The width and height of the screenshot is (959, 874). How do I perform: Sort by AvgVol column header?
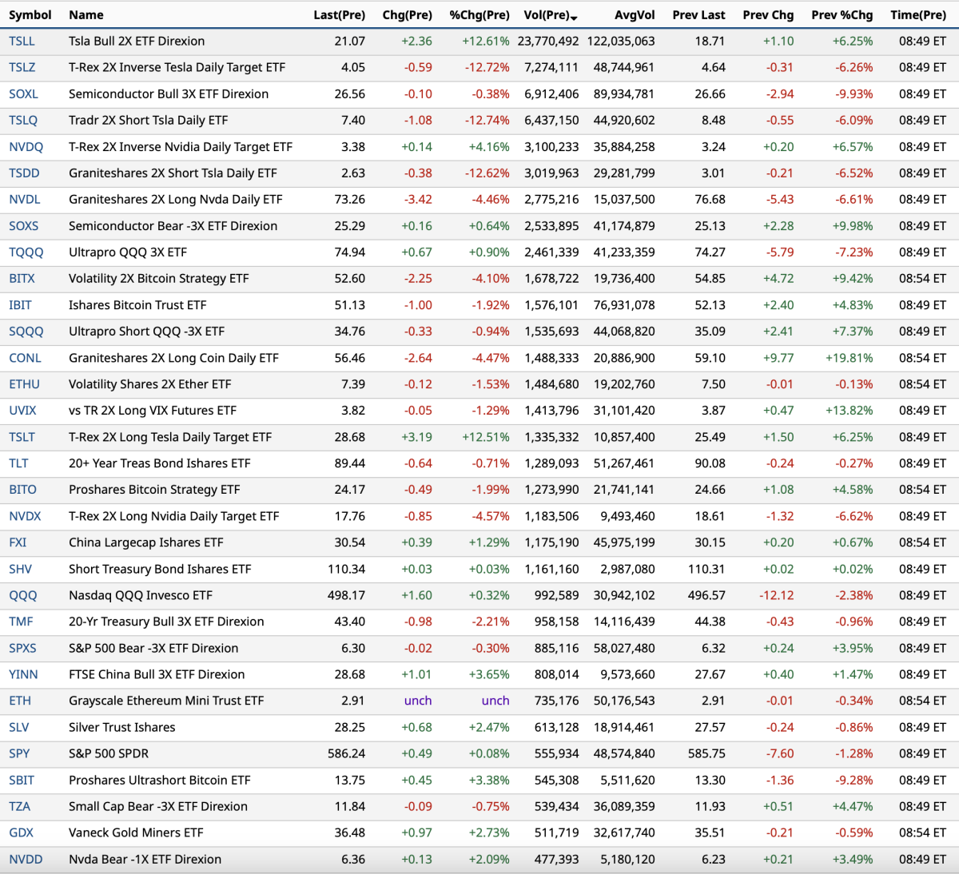click(635, 15)
